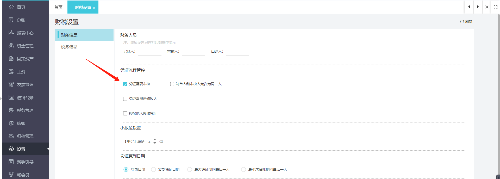Open 税务信息 section in left panel

(69, 47)
